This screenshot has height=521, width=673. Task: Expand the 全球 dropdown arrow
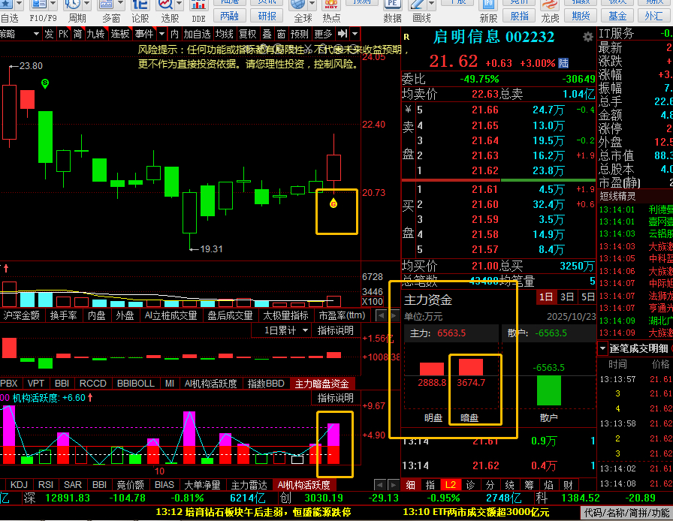pos(312,5)
